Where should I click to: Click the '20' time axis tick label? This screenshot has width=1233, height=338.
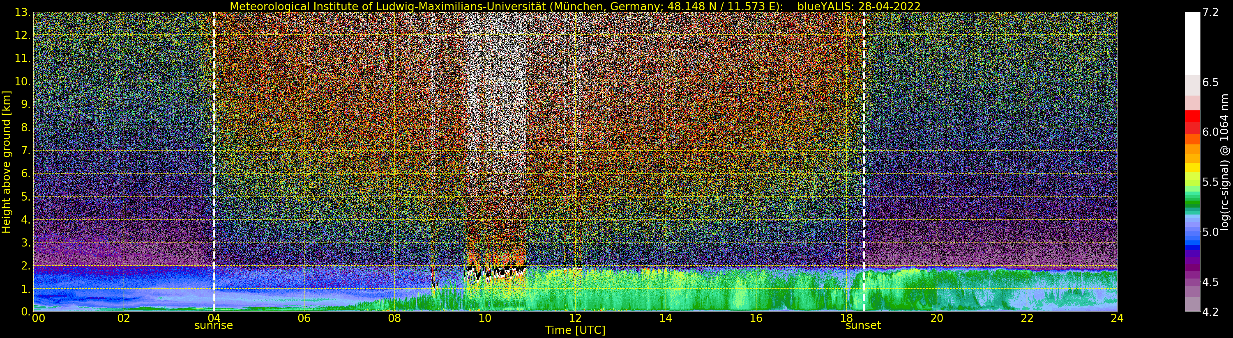pyautogui.click(x=936, y=318)
